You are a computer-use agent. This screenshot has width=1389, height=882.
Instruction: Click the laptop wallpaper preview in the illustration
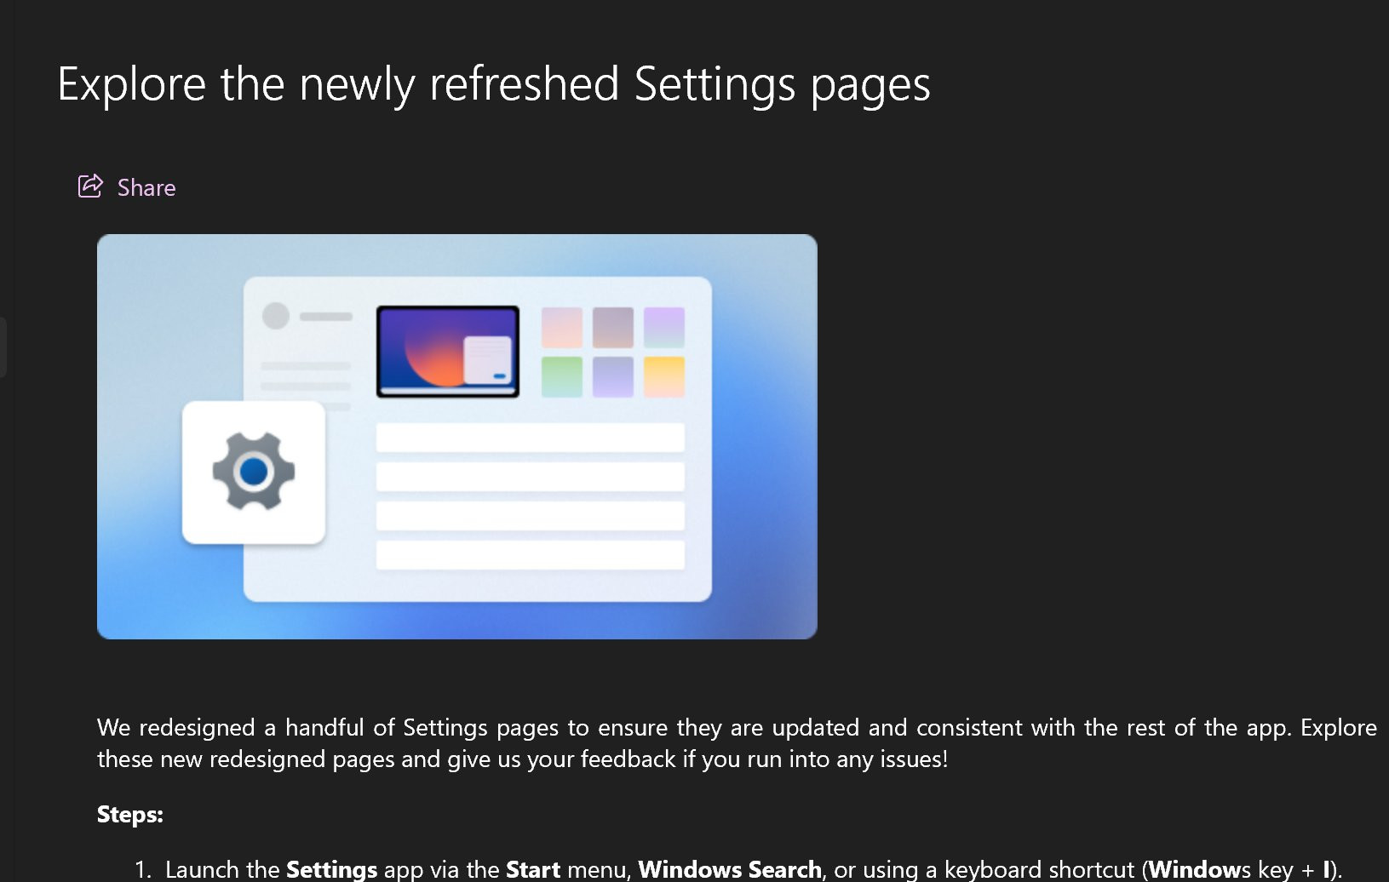[448, 351]
